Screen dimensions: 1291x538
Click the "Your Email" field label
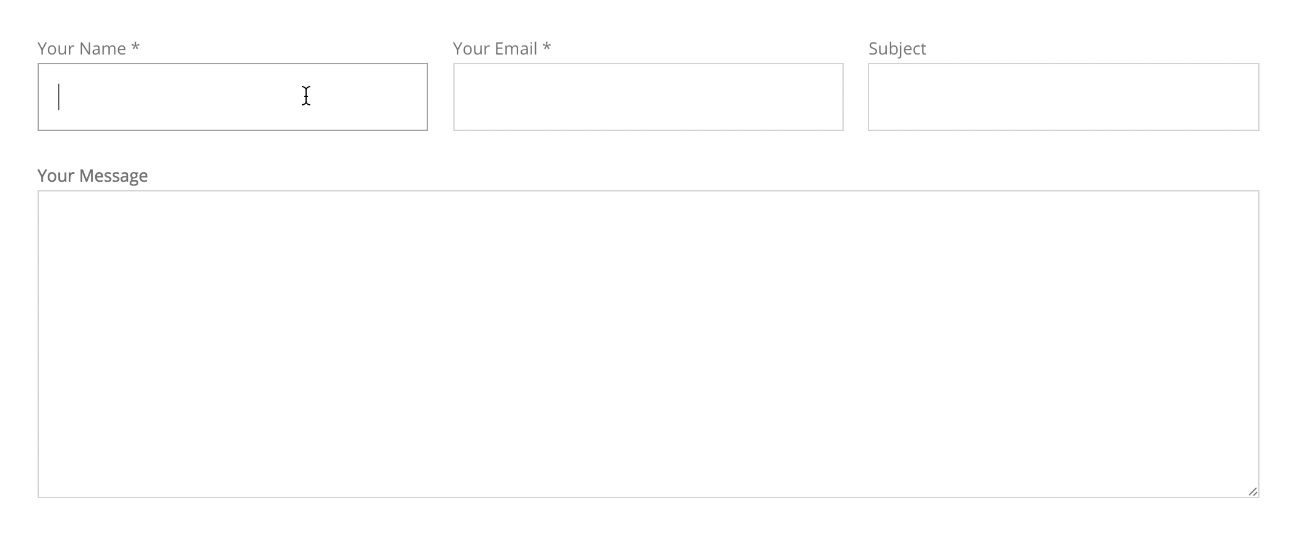(495, 48)
